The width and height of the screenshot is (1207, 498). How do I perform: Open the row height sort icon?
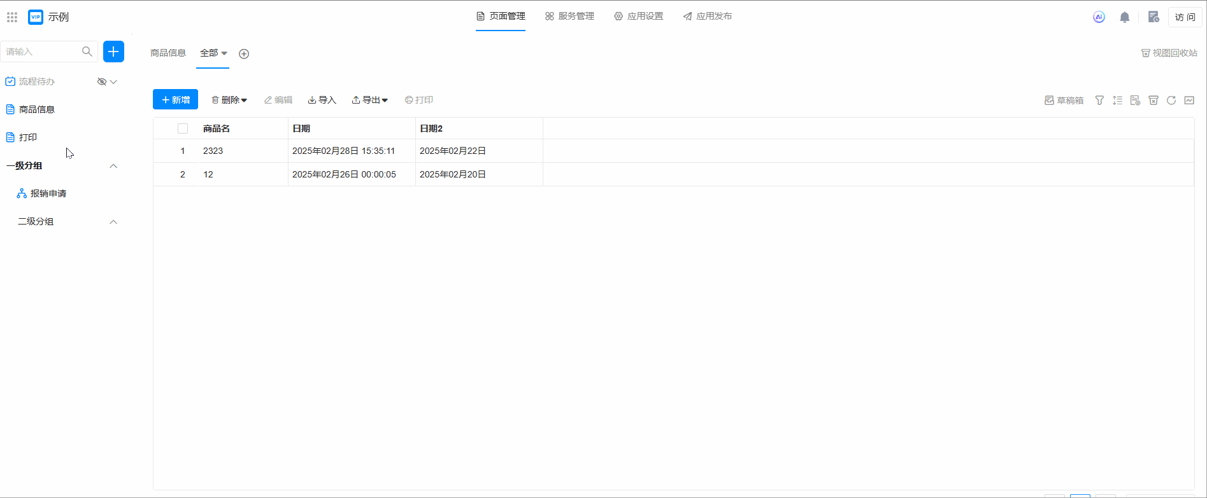1117,100
